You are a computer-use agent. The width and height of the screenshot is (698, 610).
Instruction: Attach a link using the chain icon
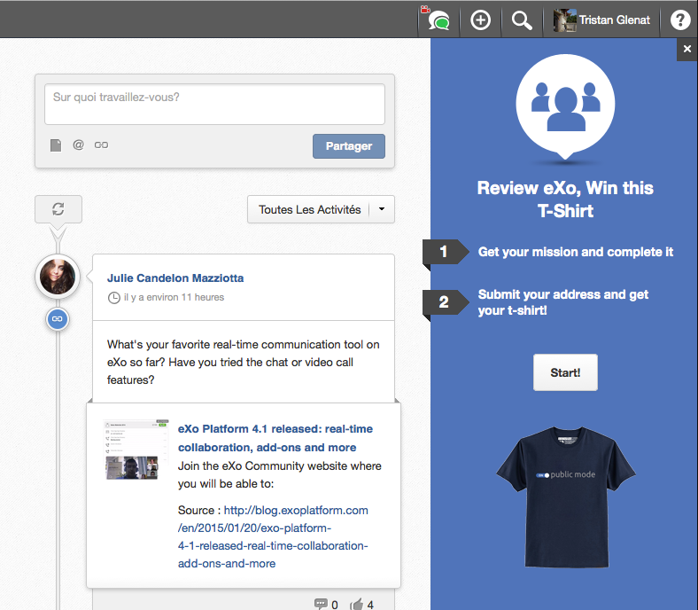[102, 145]
